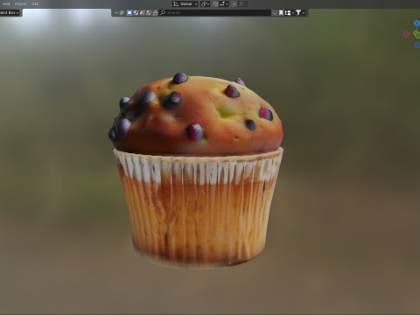Toggle proportional editing circle icon
The height and width of the screenshot is (315, 420).
point(234,4)
